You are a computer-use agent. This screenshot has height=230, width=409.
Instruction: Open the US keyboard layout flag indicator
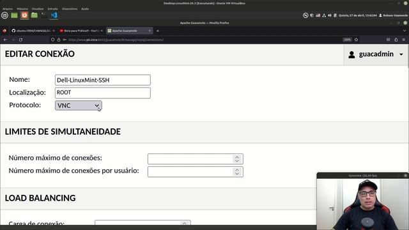pyautogui.click(x=318, y=15)
